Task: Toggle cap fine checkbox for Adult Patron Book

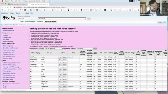Action: pos(148,60)
